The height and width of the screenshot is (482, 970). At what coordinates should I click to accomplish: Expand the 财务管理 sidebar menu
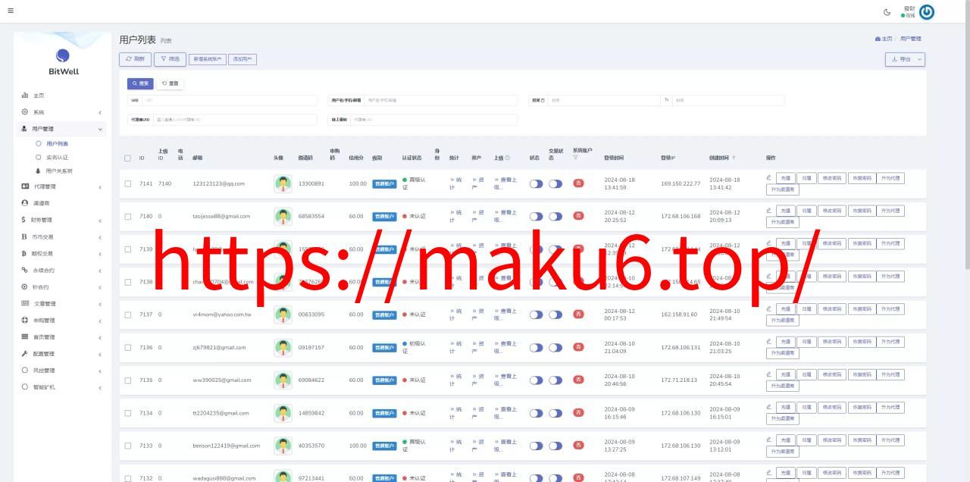tap(61, 220)
